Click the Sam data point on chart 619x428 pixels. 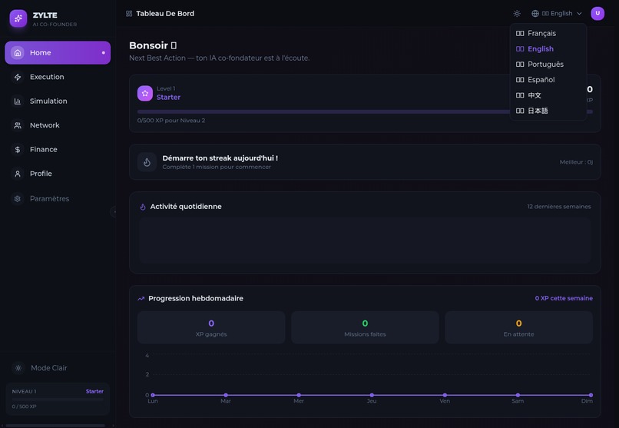[x=518, y=395]
